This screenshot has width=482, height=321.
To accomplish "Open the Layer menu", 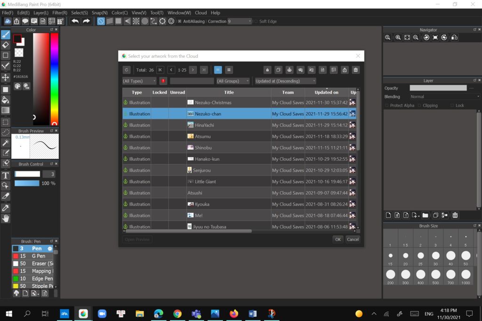I will [x=41, y=13].
